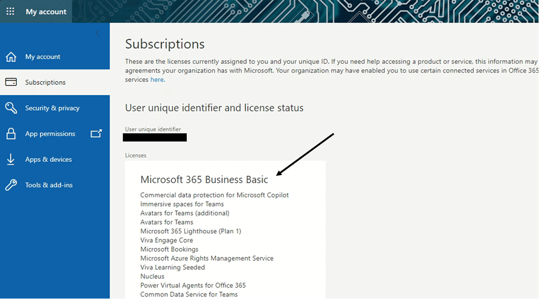Image resolution: width=539 pixels, height=299 pixels.
Task: Follow the 'here' link in description
Action: pyautogui.click(x=158, y=80)
